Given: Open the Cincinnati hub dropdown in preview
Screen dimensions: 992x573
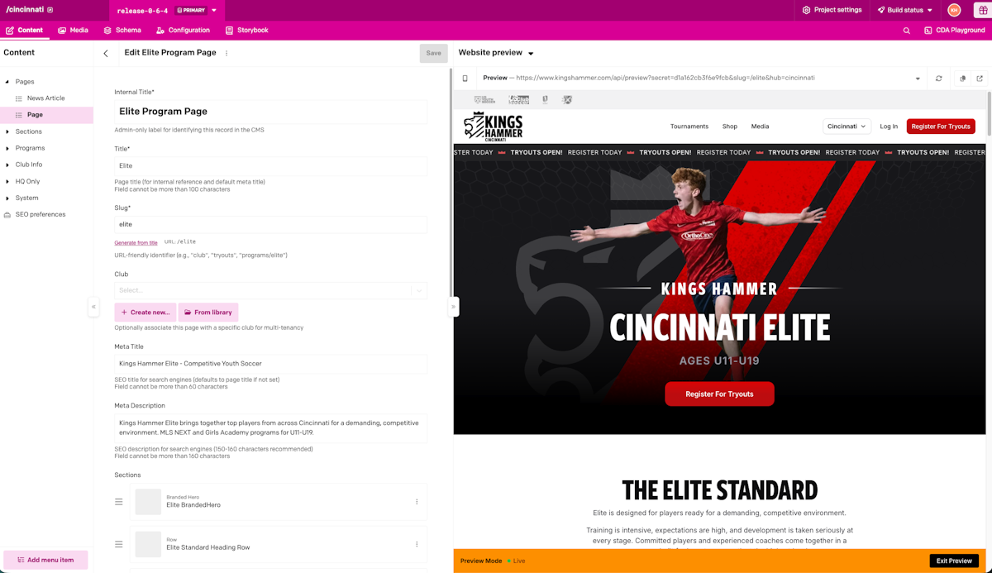Looking at the screenshot, I should tap(847, 127).
